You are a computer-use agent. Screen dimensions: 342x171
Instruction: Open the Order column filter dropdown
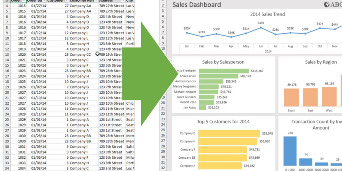pyautogui.click(x=24, y=1)
